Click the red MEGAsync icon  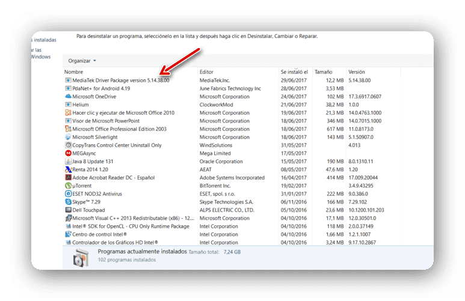68,153
